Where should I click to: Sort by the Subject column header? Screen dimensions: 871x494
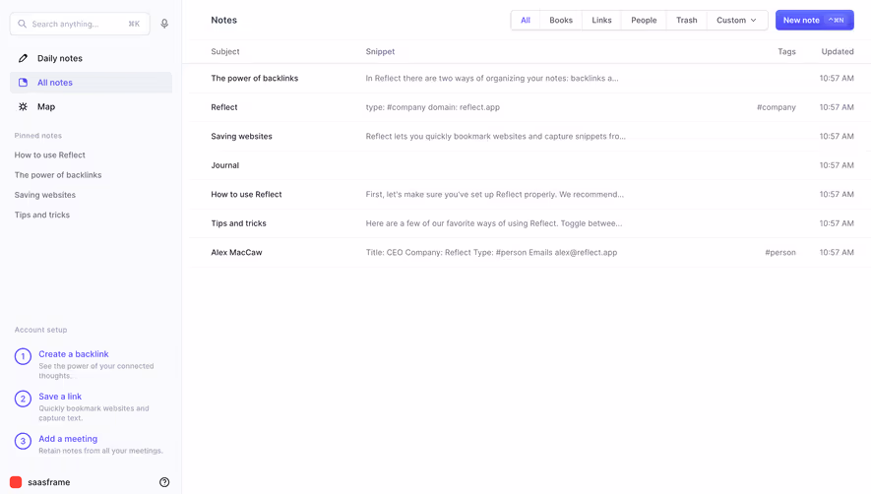pos(225,52)
